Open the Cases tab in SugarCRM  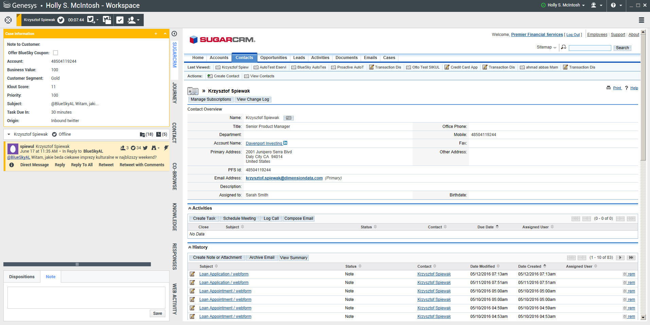pyautogui.click(x=389, y=58)
